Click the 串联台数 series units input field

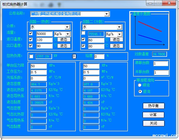[161, 63]
